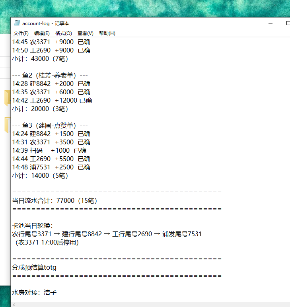The width and height of the screenshot is (290, 307).
Task: Click the "分成预结算totg" line
Action: [x=34, y=268]
